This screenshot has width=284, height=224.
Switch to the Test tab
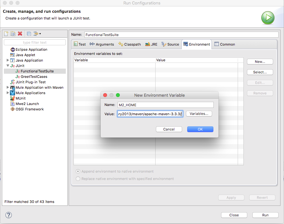coord(80,44)
